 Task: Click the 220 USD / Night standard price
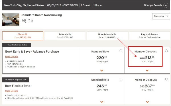[102, 59]
